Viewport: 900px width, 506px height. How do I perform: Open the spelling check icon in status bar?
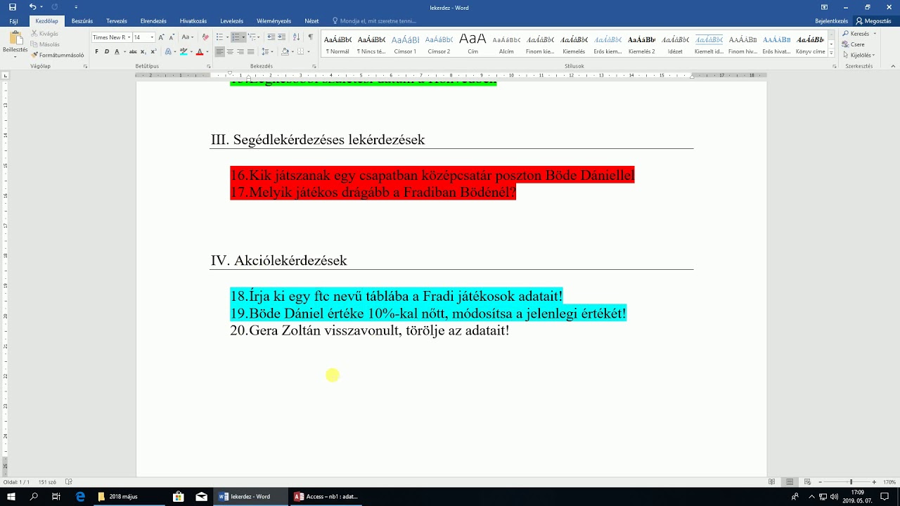(x=69, y=482)
